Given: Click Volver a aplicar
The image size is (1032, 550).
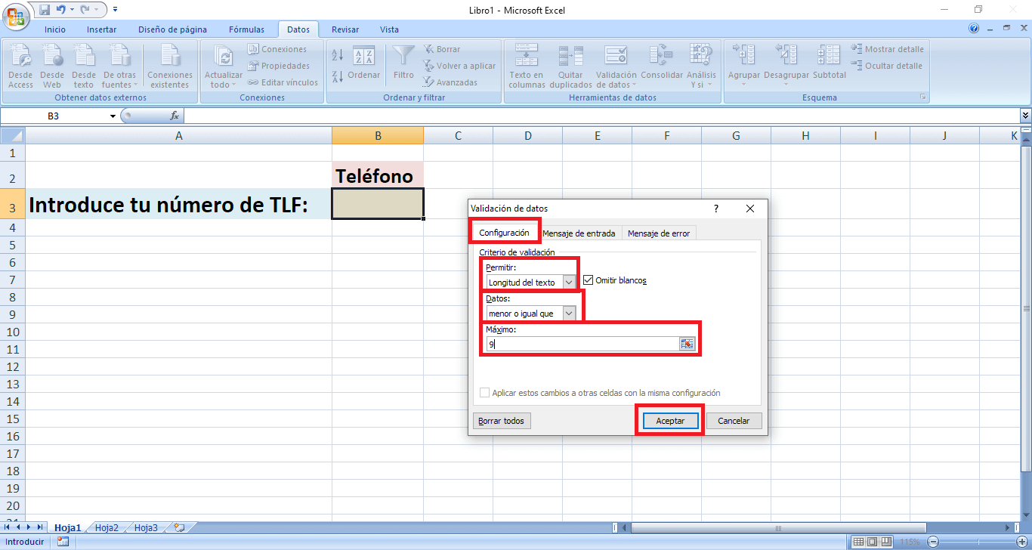Looking at the screenshot, I should point(459,66).
